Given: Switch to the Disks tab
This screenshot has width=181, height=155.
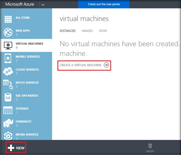Looking at the screenshot, I should point(103,31).
